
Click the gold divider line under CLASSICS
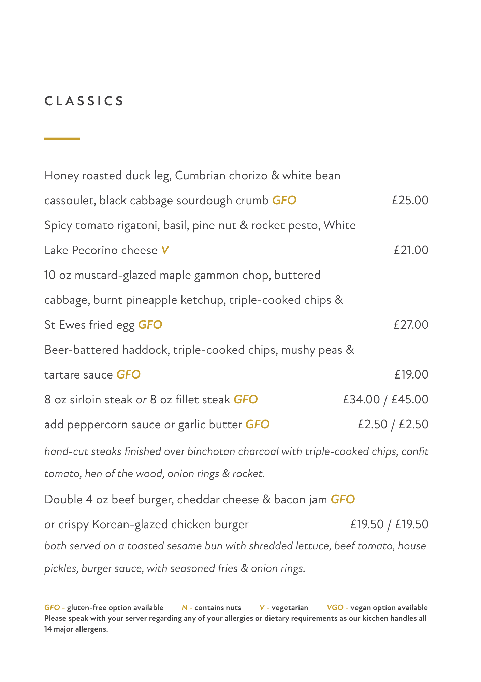[x=62, y=139]
